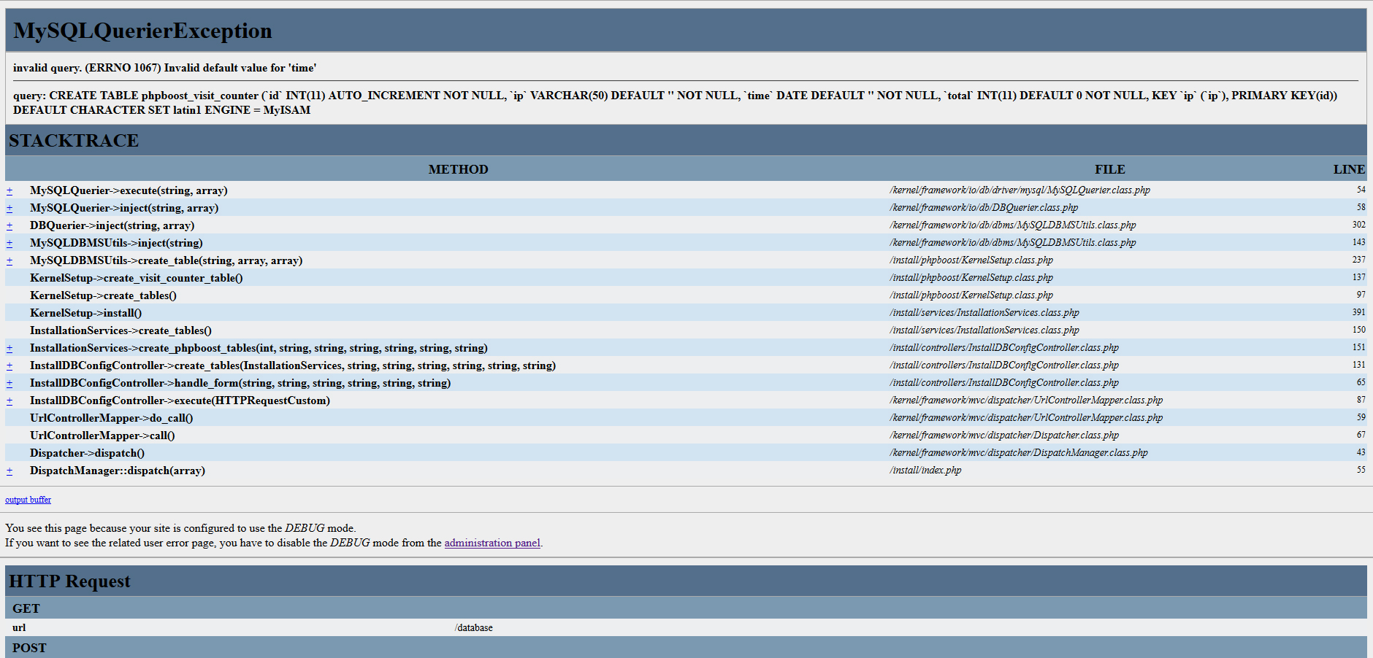Click the METHOD column header
Screen dimensions: 1373x658
[458, 169]
